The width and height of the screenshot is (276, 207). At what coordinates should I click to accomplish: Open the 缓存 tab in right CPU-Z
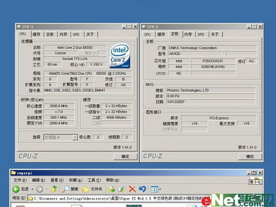[x=161, y=34]
